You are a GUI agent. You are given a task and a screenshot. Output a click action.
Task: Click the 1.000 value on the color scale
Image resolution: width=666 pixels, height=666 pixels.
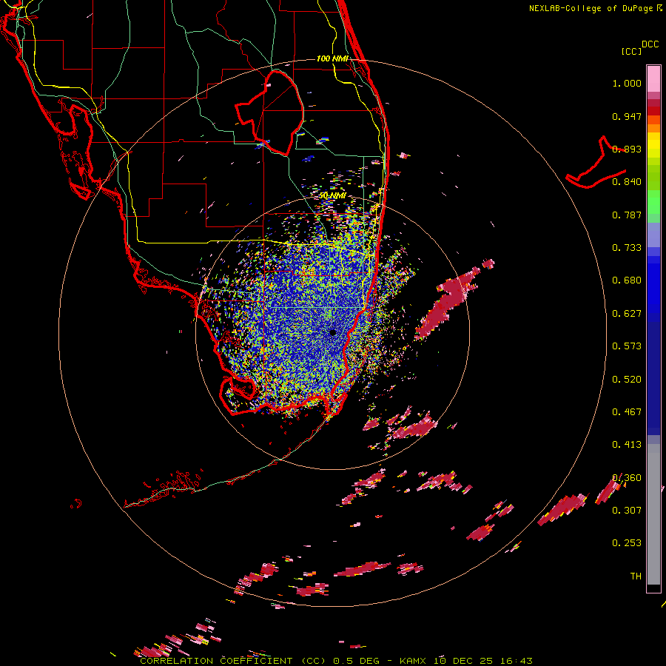(x=627, y=83)
